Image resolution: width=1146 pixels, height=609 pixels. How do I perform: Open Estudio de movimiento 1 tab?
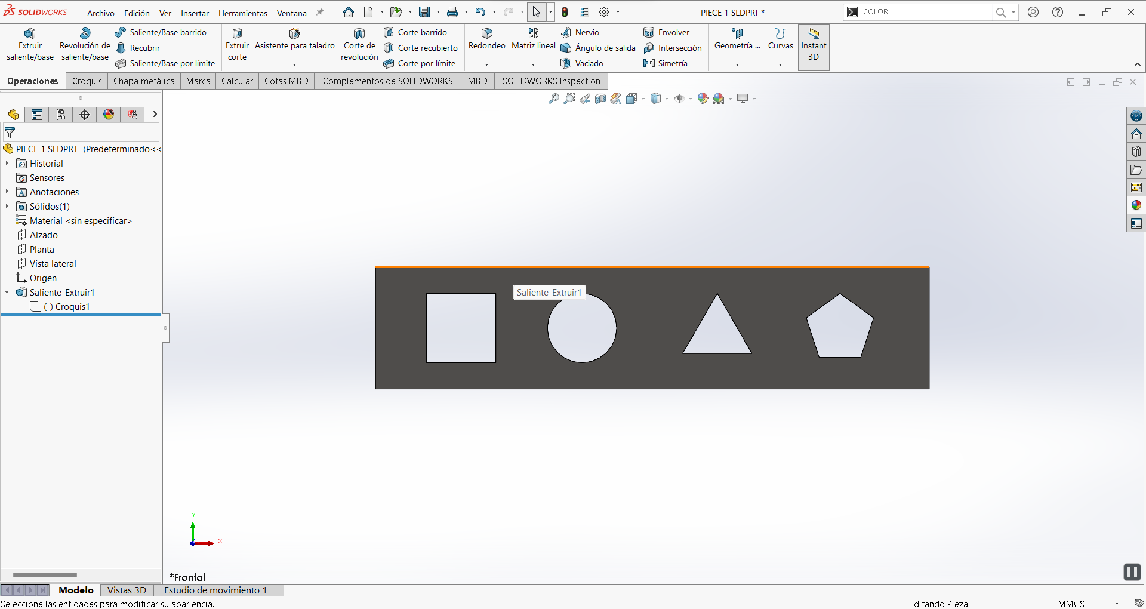(x=215, y=590)
